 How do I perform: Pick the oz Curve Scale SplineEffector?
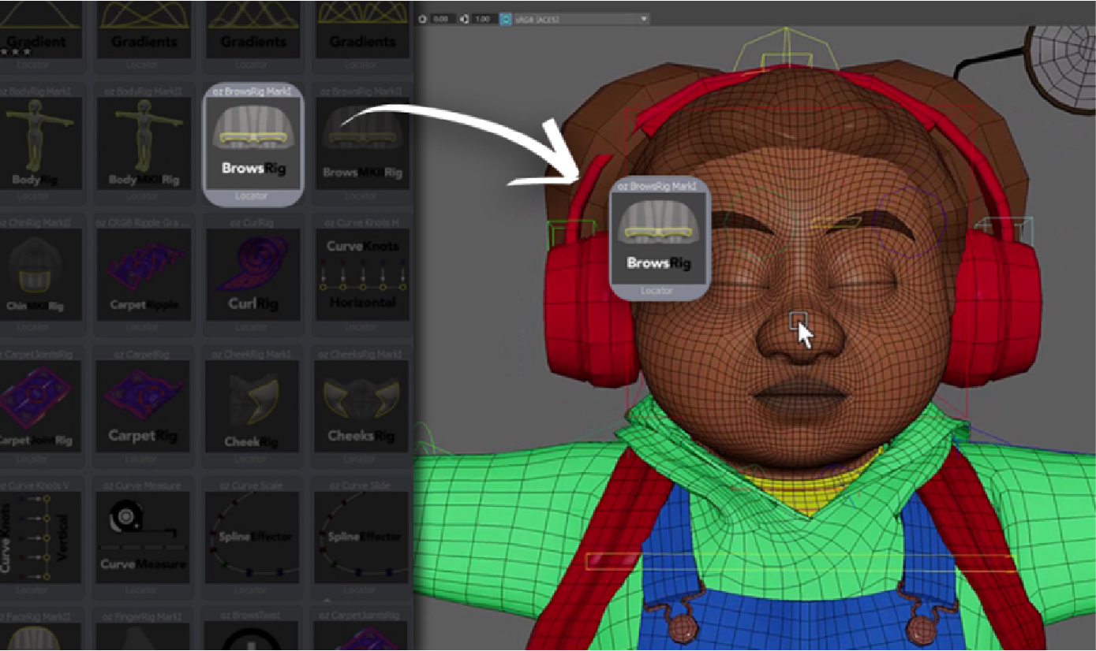click(252, 538)
